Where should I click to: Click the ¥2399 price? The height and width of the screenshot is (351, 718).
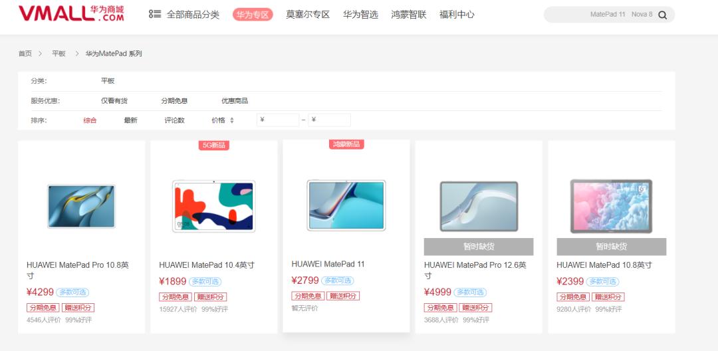(570, 281)
